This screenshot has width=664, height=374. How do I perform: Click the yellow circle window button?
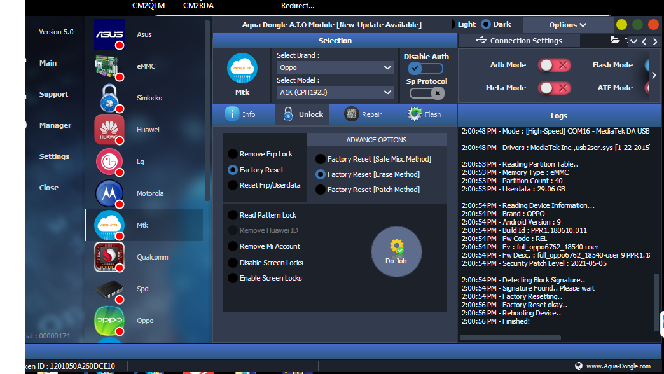(x=621, y=25)
